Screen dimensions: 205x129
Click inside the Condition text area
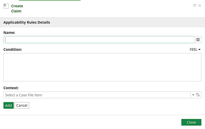coord(102,67)
